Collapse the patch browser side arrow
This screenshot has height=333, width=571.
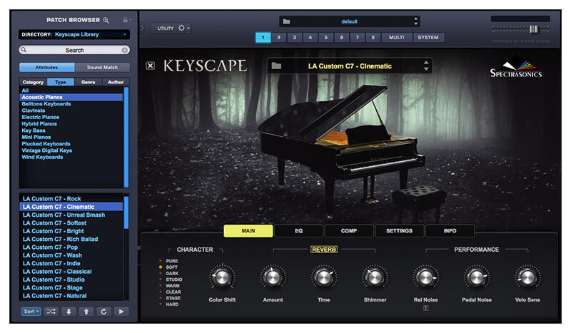(142, 28)
